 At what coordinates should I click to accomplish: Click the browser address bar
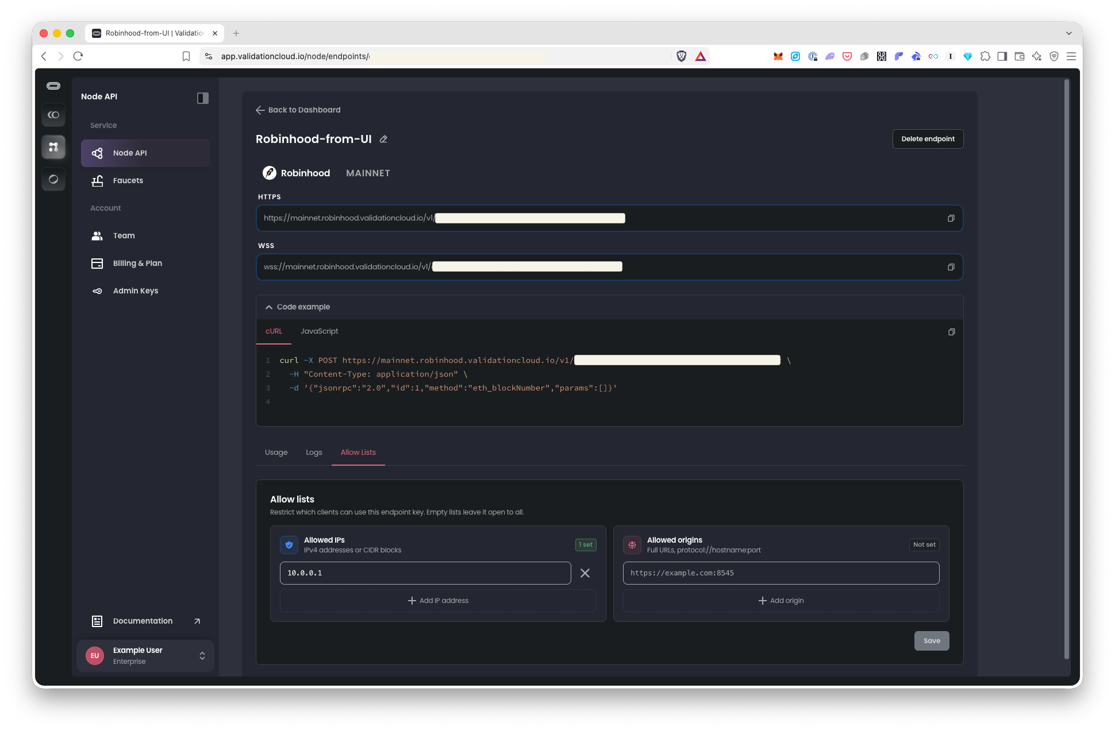pos(437,56)
